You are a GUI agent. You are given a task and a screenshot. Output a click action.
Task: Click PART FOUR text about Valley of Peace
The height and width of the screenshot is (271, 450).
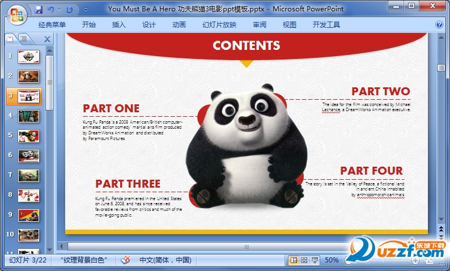(355, 189)
